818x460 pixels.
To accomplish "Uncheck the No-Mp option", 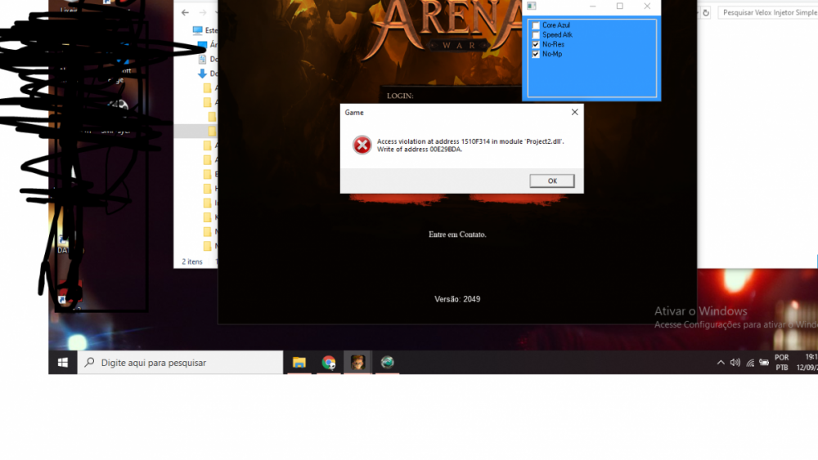I will [536, 54].
